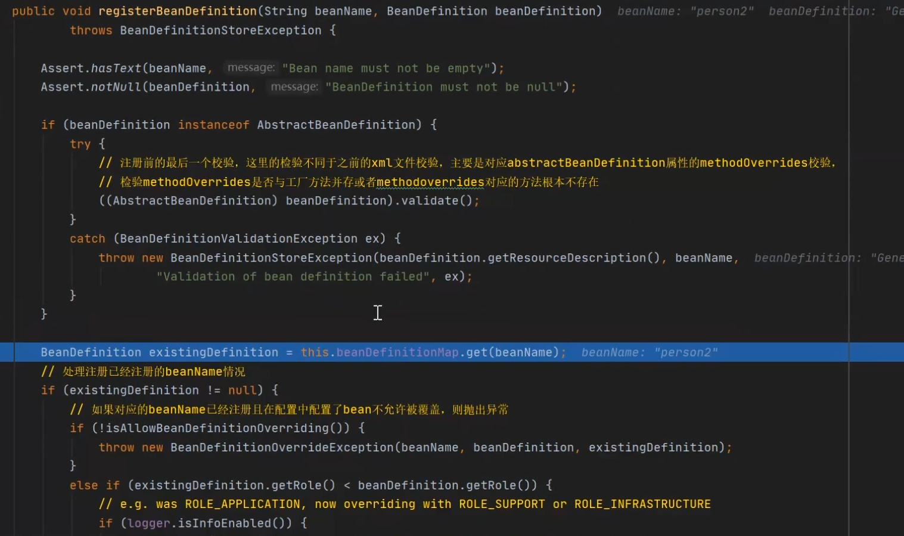Viewport: 904px width, 536px height.
Task: Click inline debug value beanName: "person2" on highlighted line
Action: (x=650, y=352)
